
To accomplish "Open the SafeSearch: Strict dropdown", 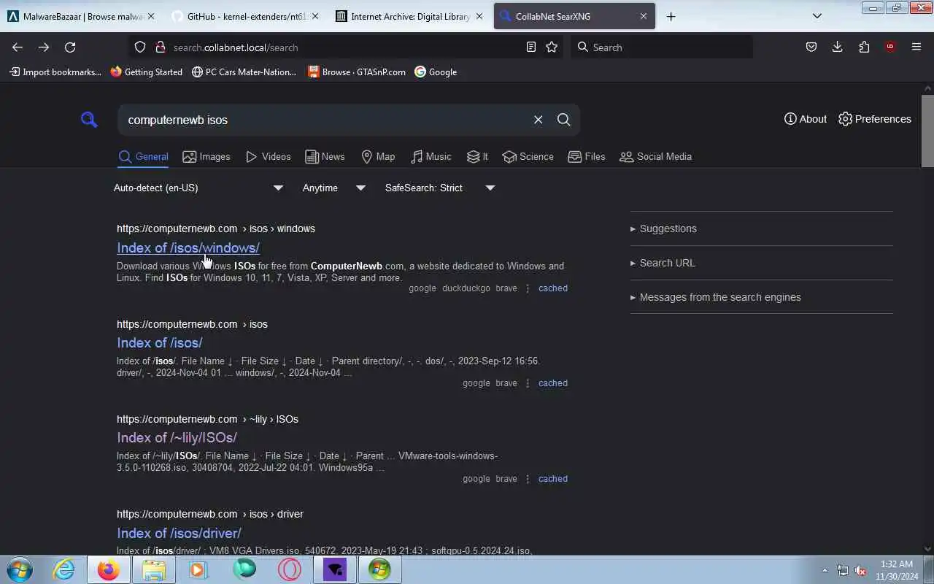I will (439, 188).
